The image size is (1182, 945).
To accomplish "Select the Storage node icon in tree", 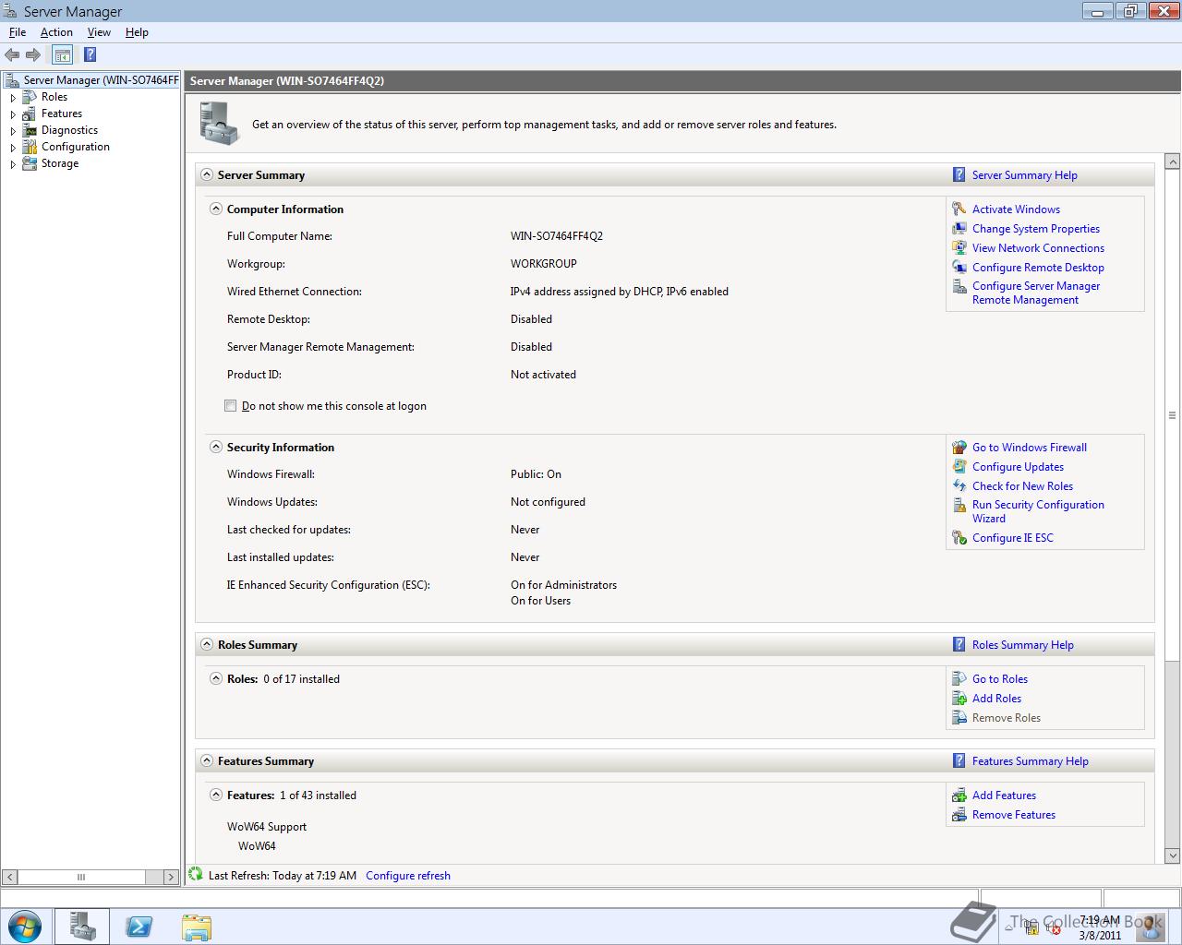I will click(x=30, y=163).
